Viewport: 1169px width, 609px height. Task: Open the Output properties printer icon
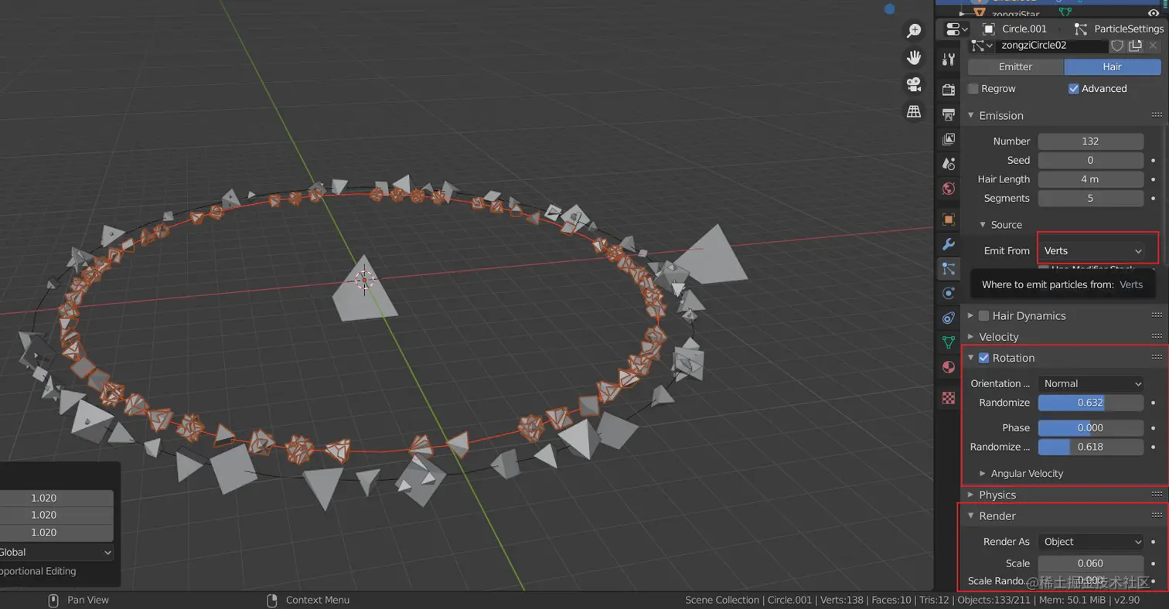(x=949, y=114)
